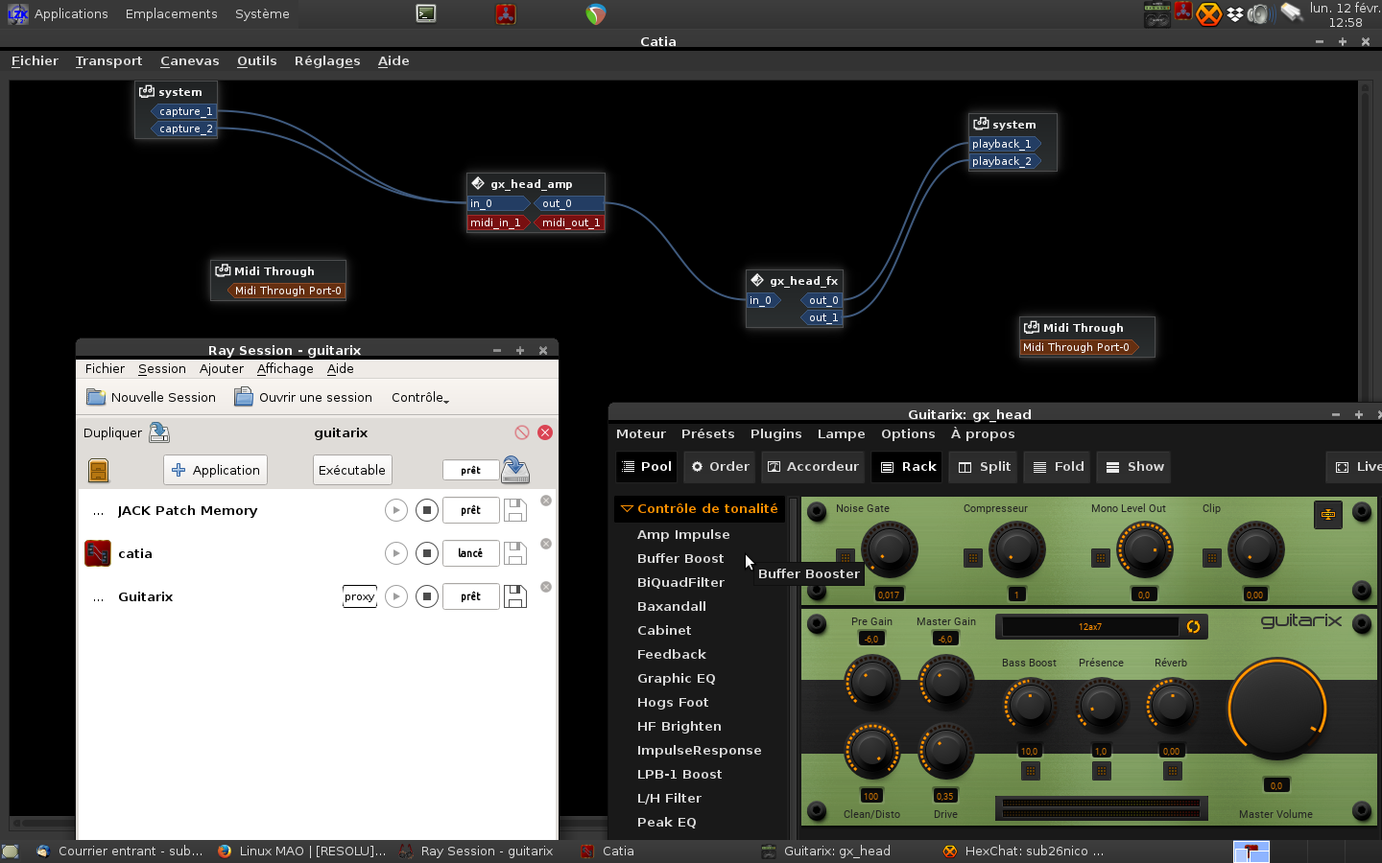1382x863 pixels.
Task: Start the JACK Patch Memory client
Action: pyautogui.click(x=396, y=510)
